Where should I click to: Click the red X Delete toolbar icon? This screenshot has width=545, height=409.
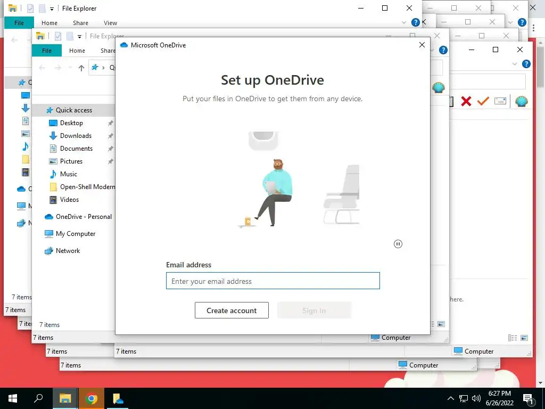click(x=466, y=101)
